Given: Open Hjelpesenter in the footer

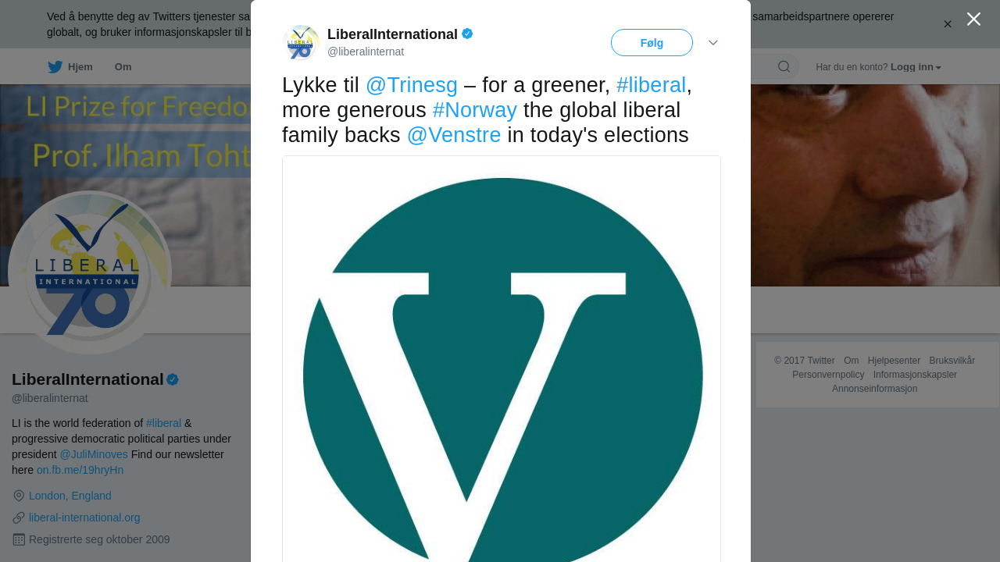Looking at the screenshot, I should tap(894, 361).
